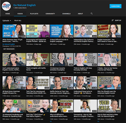Open the Think in English with Netflix Series title

click(36, 69)
